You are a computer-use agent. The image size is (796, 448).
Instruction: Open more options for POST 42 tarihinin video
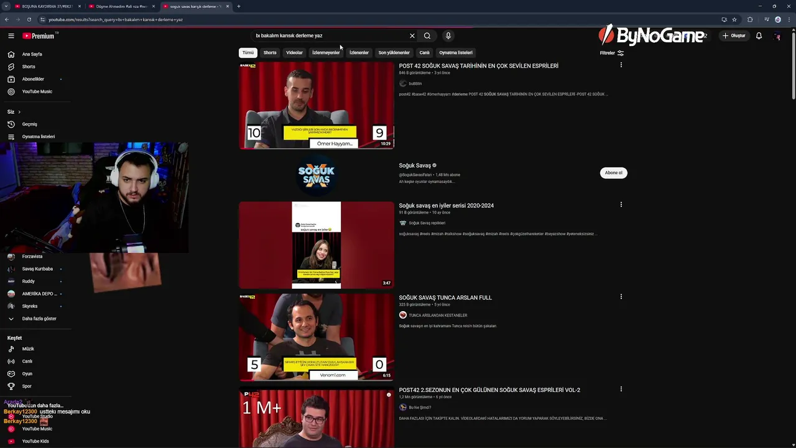point(621,65)
